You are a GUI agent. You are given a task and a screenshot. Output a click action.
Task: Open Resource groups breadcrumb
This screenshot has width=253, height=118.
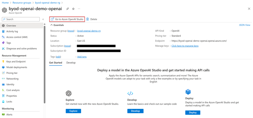pyautogui.click(x=22, y=3)
